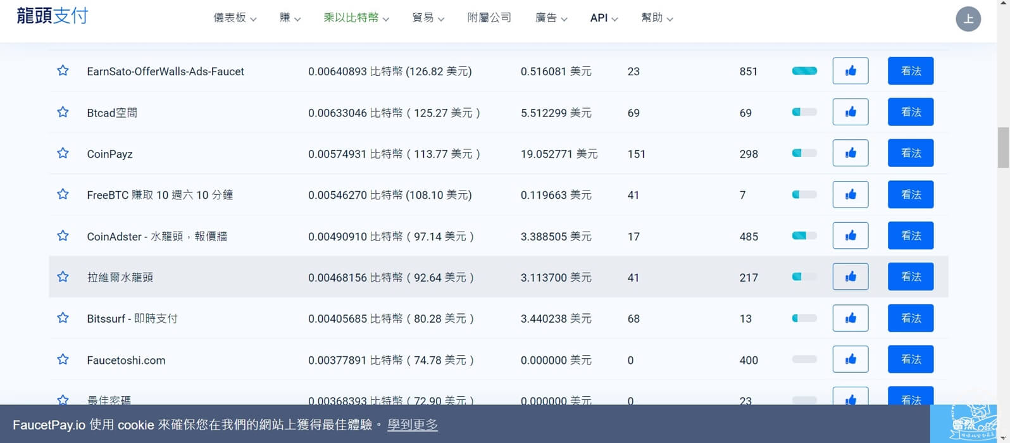The height and width of the screenshot is (443, 1010).
Task: Click 看法 button for FreeBTC row
Action: coord(911,194)
